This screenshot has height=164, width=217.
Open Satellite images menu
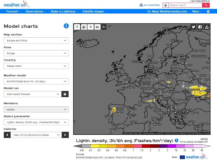pyautogui.click(x=94, y=11)
